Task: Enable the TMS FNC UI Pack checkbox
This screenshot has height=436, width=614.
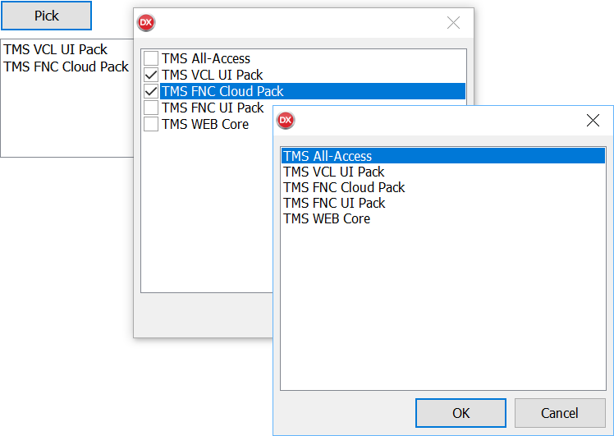Action: pyautogui.click(x=151, y=108)
